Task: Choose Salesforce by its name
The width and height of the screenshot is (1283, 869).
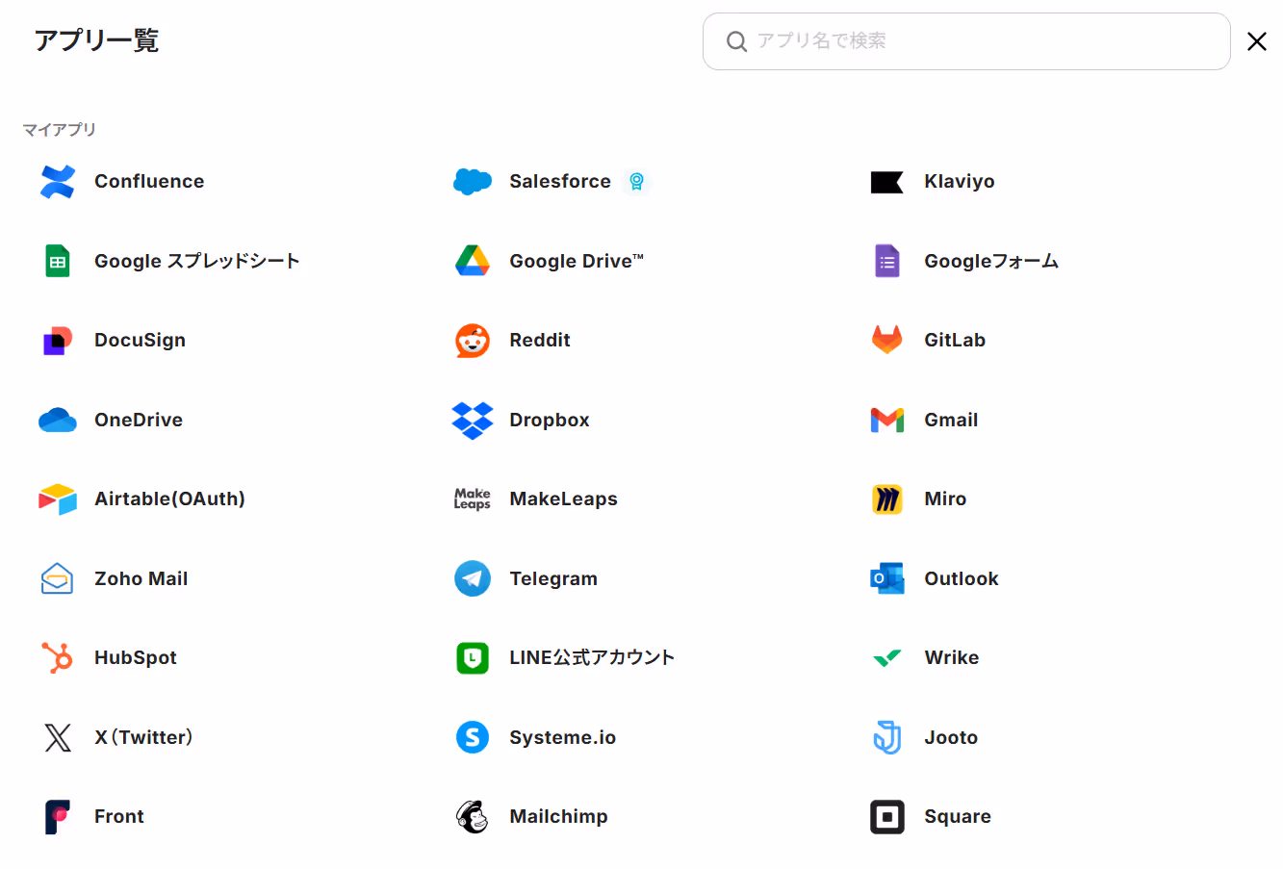Action: pyautogui.click(x=560, y=182)
